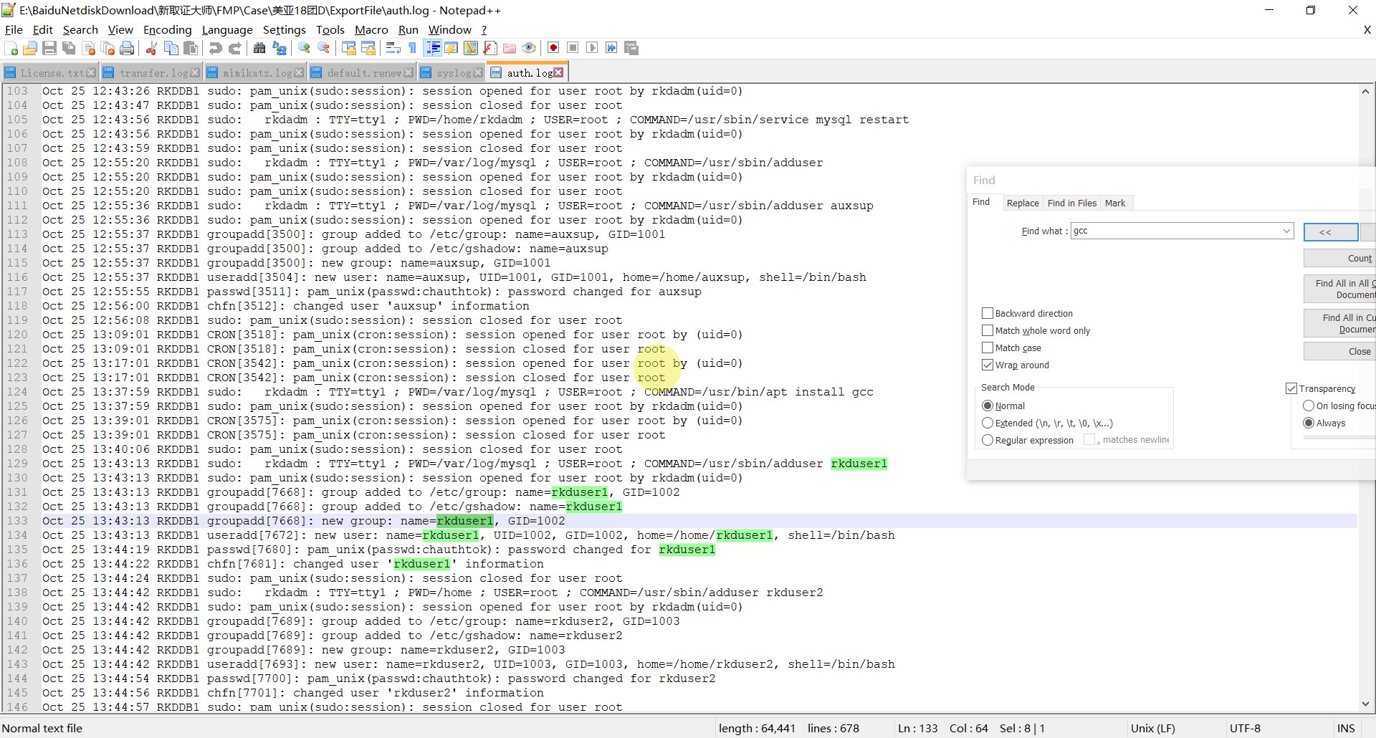
Task: Click the Open file folder icon
Action: pos(30,48)
